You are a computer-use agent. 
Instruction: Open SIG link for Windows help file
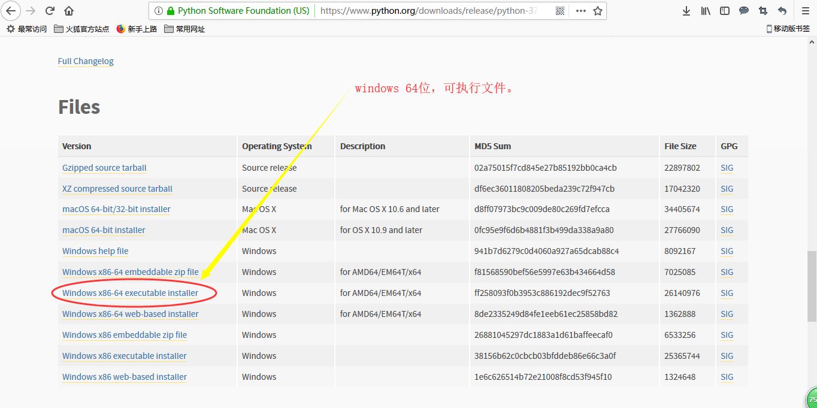point(727,251)
